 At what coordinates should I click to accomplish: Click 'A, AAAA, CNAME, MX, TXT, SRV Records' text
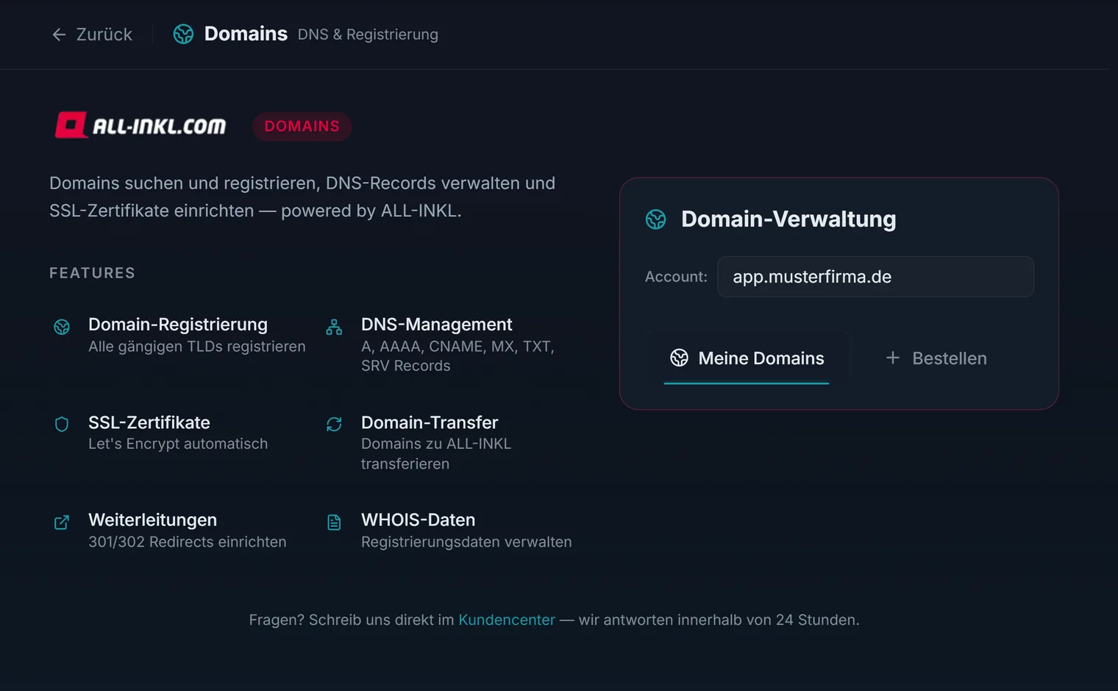pyautogui.click(x=457, y=356)
